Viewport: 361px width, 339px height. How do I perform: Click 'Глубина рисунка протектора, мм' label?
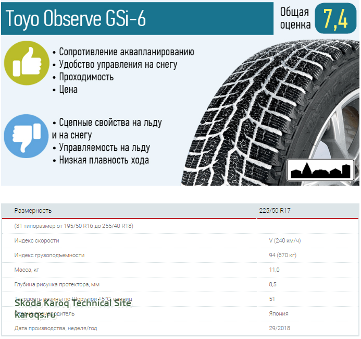[57, 284]
